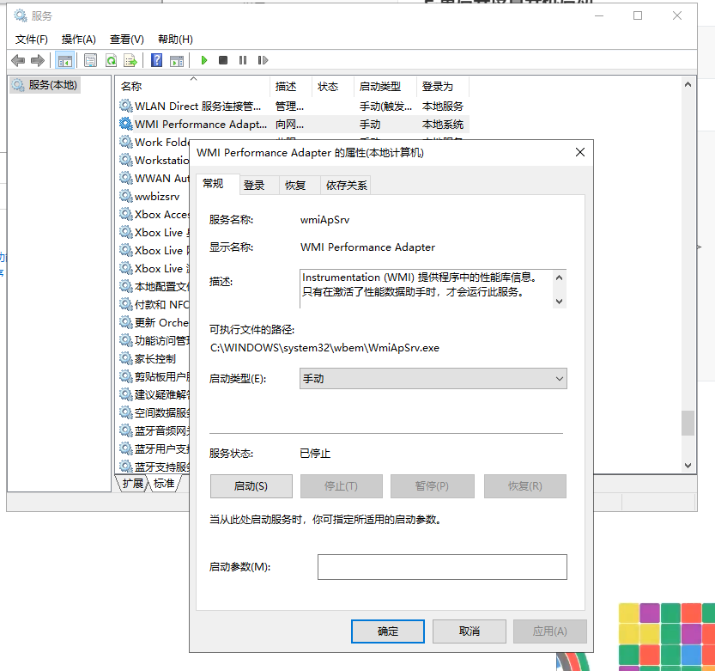Switch to the 登录 tab
The height and width of the screenshot is (671, 715).
coord(254,185)
